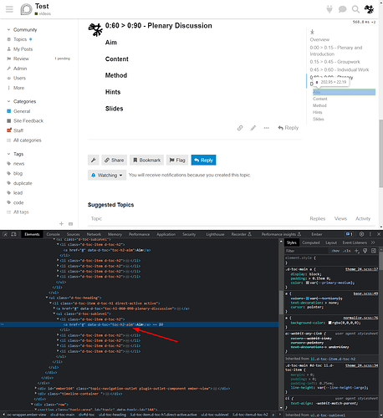Select the inspect element picker icon
This screenshot has height=418, width=383.
pyautogui.click(x=5, y=234)
